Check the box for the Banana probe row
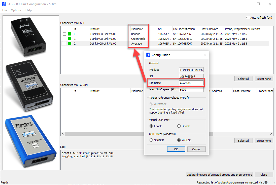Screen dimensions: 276x185 click(x=64, y=34)
